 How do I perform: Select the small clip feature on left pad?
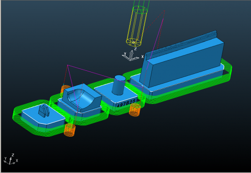(44, 111)
